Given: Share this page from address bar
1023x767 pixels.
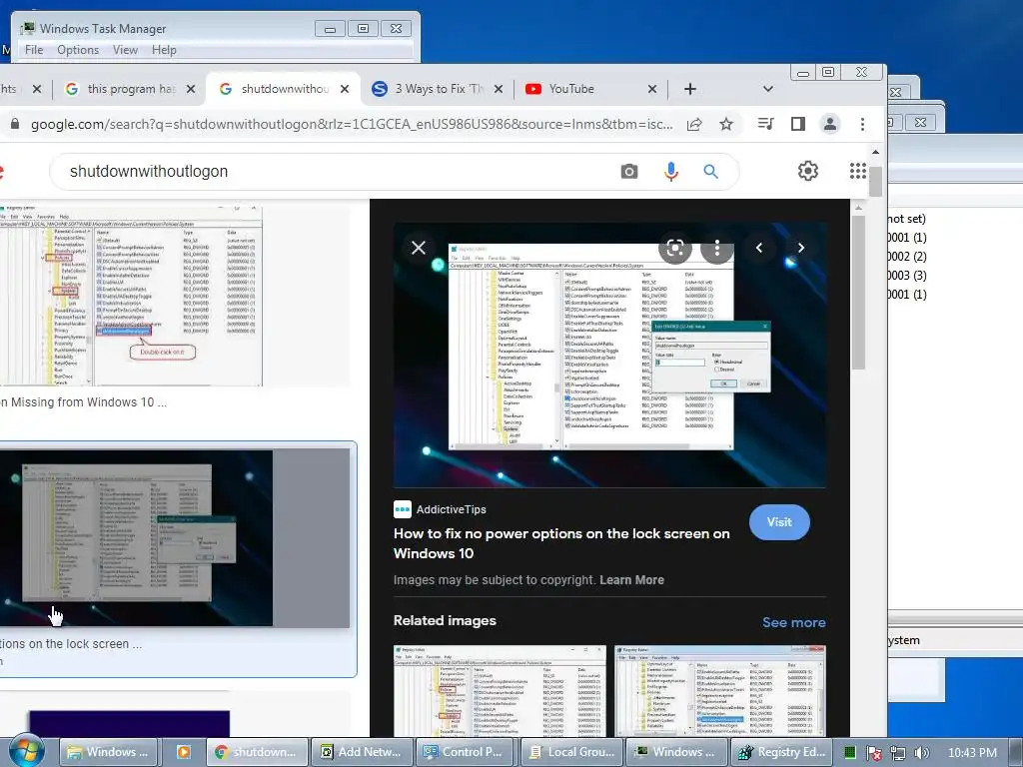Looking at the screenshot, I should pyautogui.click(x=694, y=124).
